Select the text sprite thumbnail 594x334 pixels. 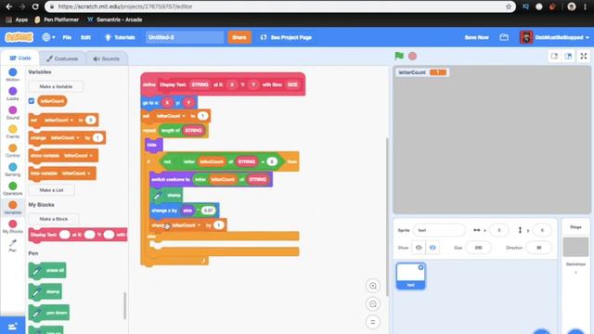coord(410,276)
